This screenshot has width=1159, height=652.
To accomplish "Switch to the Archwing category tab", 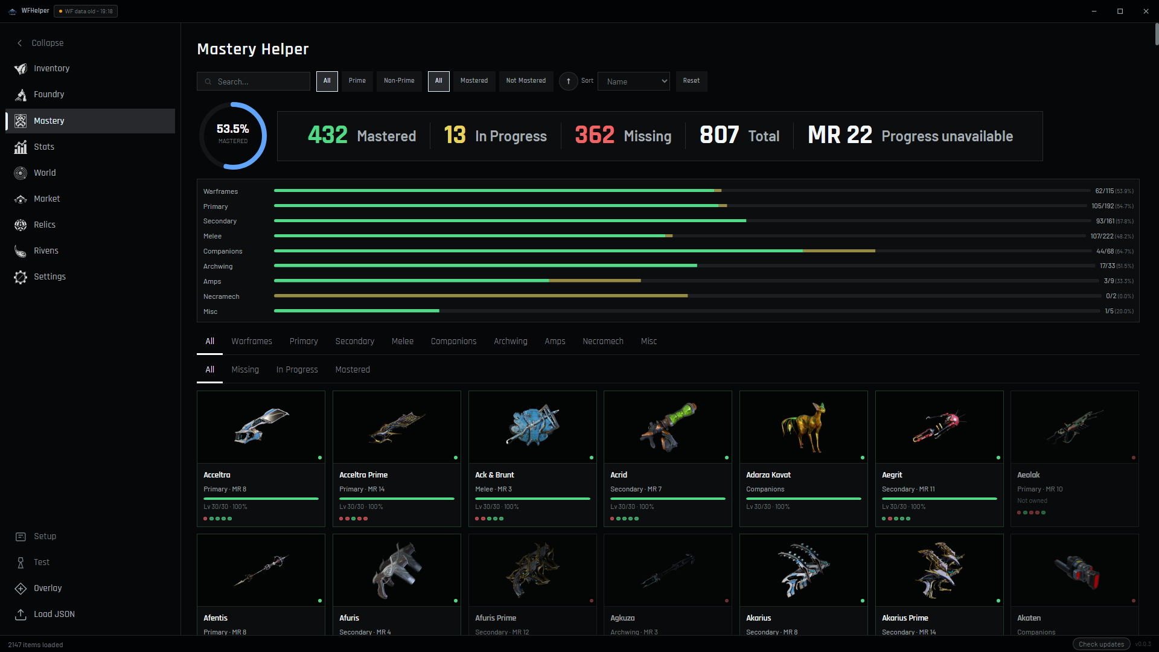I will tap(510, 341).
